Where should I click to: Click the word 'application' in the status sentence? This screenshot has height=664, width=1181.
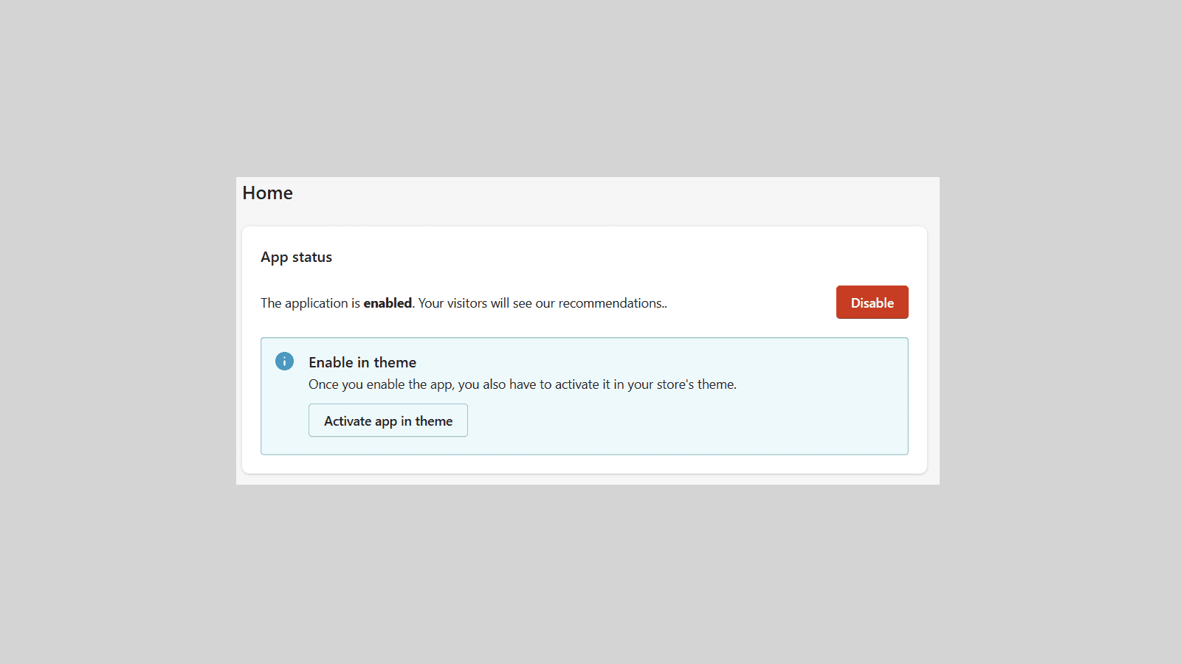[x=316, y=303]
